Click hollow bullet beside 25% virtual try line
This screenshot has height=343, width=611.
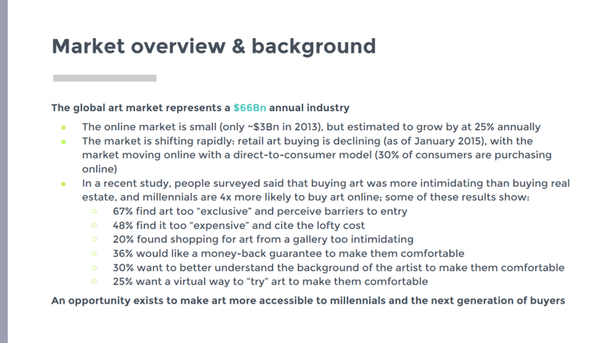point(94,281)
